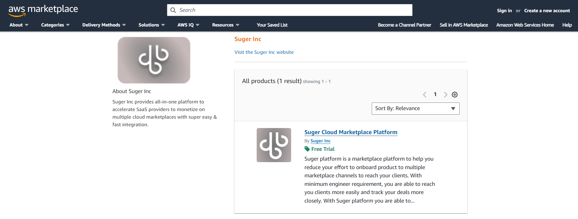This screenshot has height=219, width=578.
Task: Focus the Search input field
Action: (x=290, y=10)
